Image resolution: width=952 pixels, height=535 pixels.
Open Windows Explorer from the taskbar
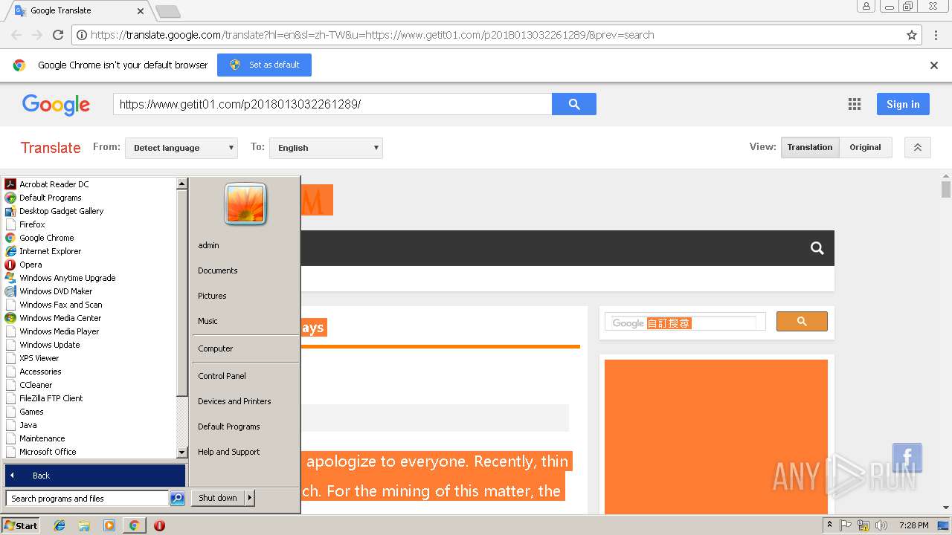(x=84, y=525)
